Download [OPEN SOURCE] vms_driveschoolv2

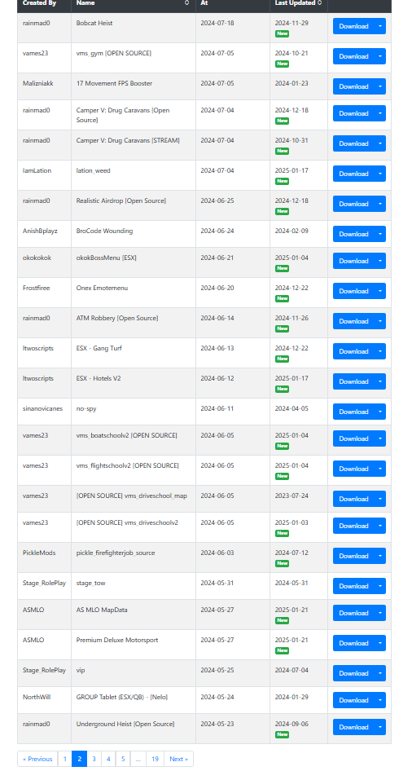point(353,526)
